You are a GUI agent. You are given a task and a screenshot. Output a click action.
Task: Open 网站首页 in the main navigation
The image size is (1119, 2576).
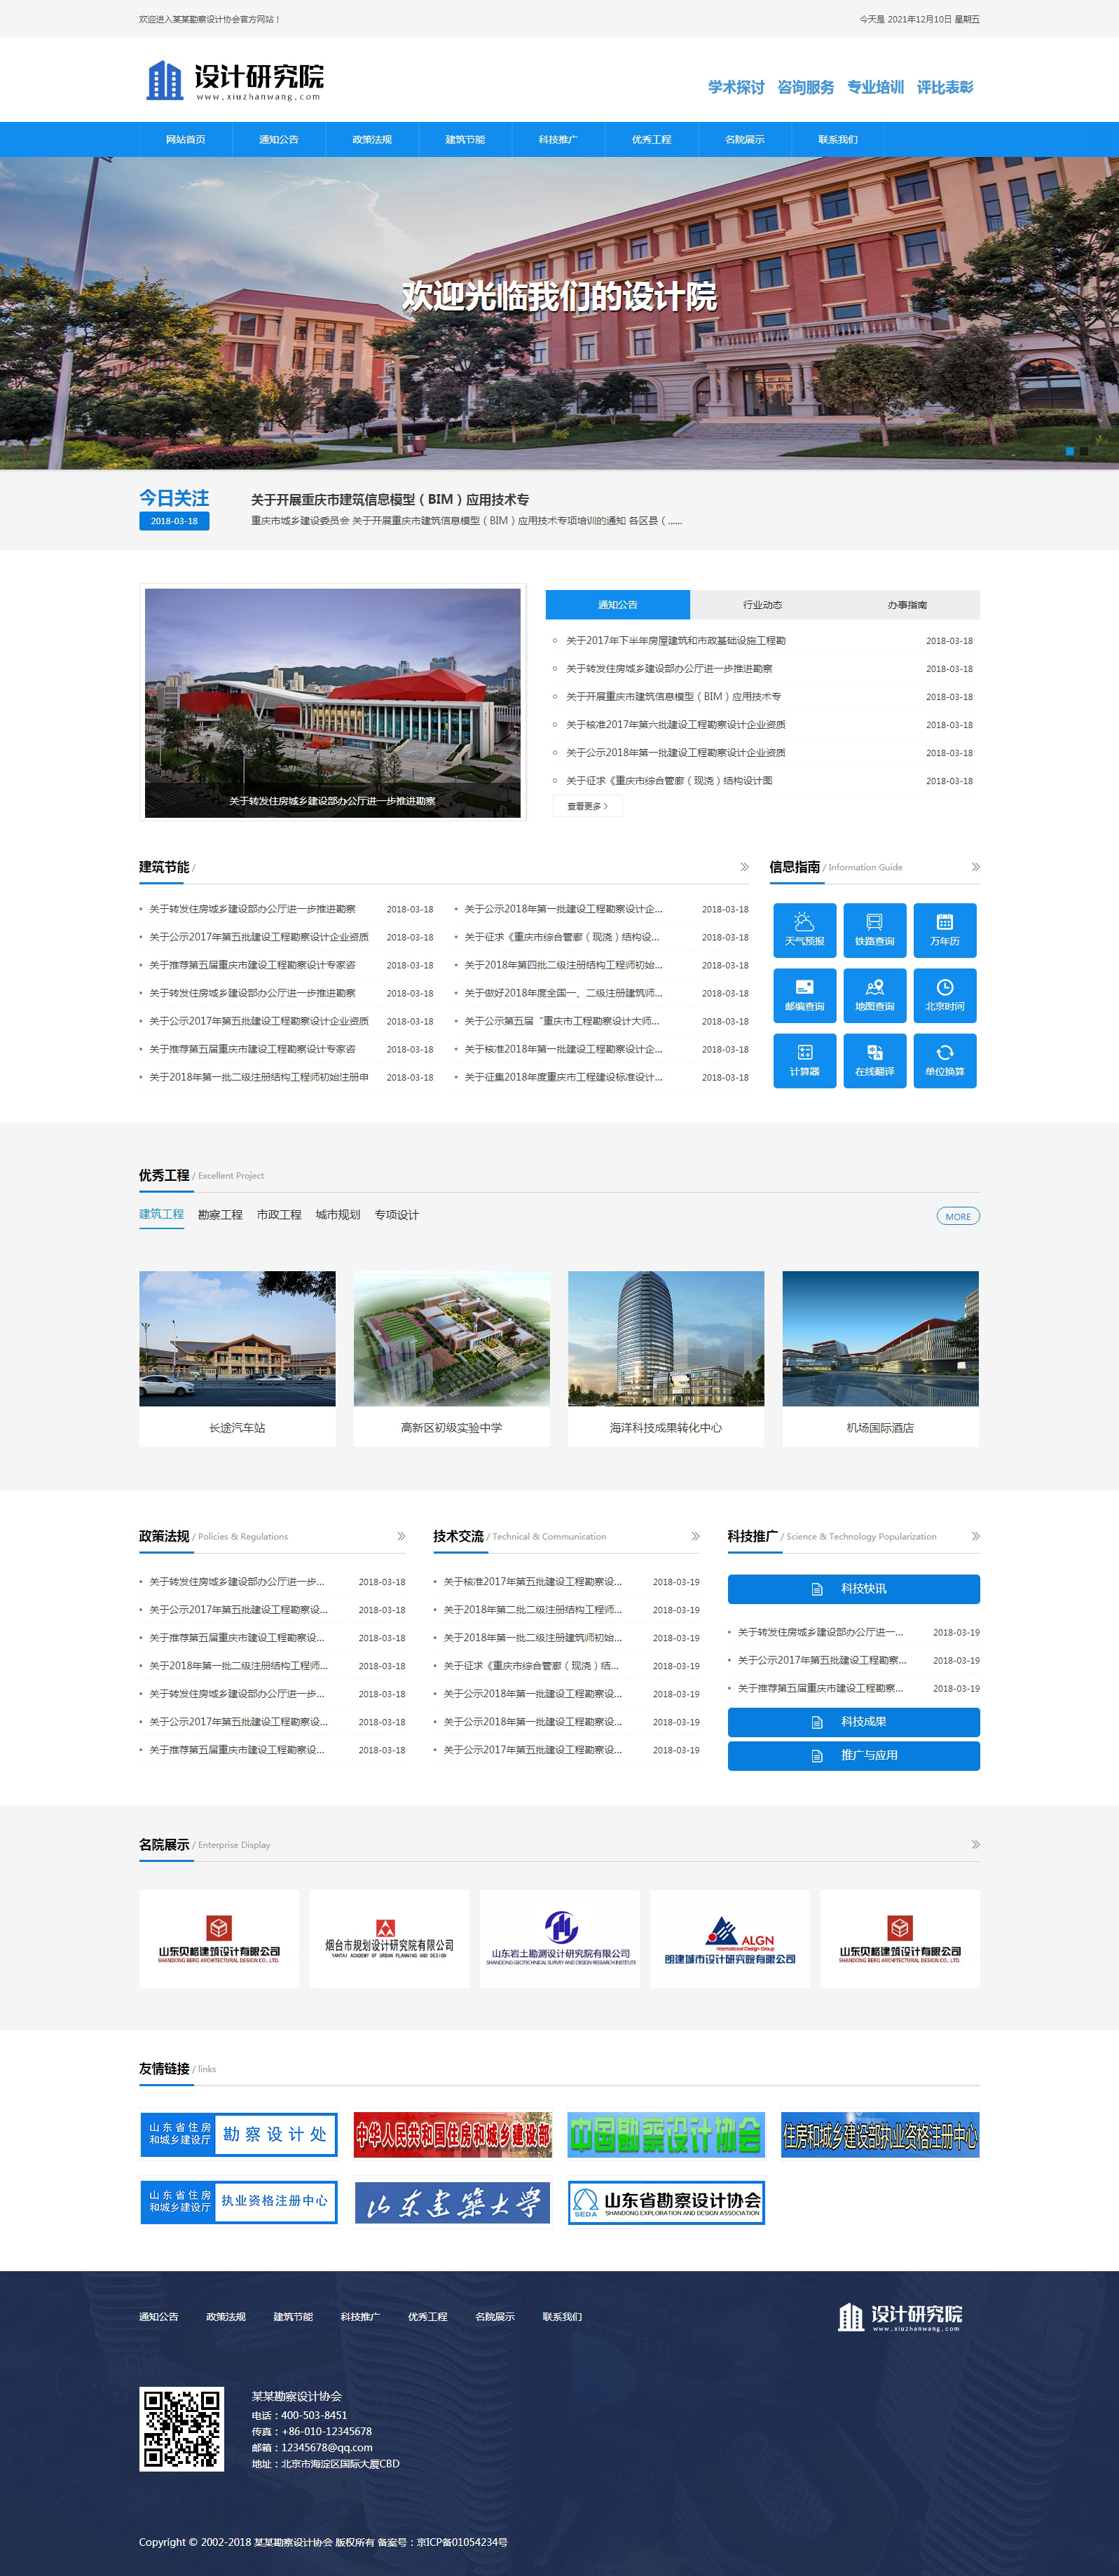point(186,139)
